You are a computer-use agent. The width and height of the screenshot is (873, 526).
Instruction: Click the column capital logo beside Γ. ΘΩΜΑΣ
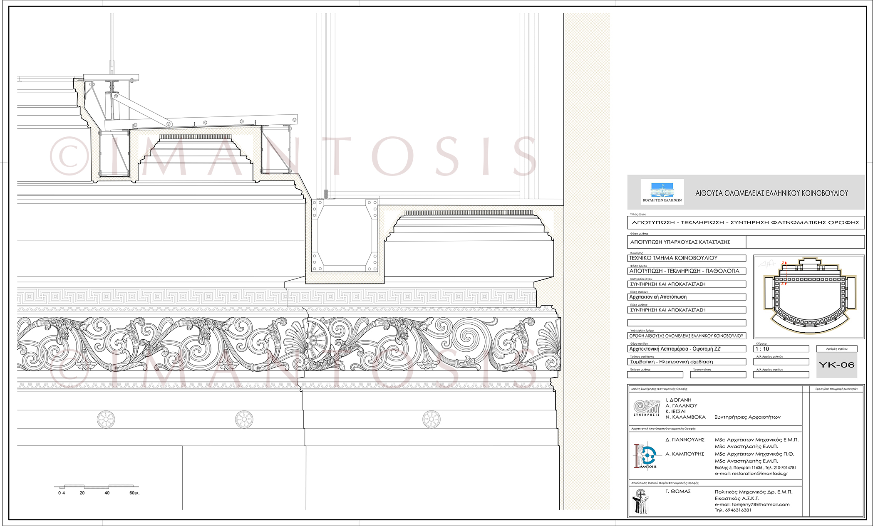click(640, 501)
